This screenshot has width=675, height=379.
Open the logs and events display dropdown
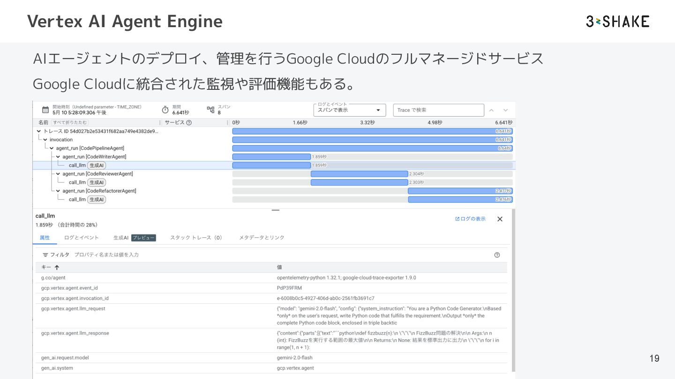(349, 110)
